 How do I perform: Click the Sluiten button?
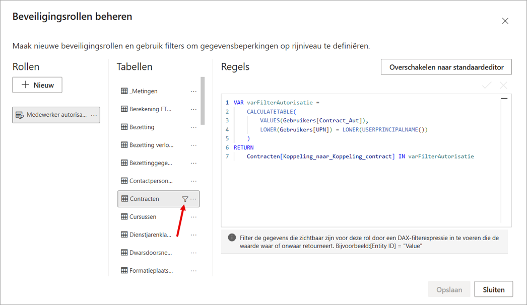click(x=494, y=289)
